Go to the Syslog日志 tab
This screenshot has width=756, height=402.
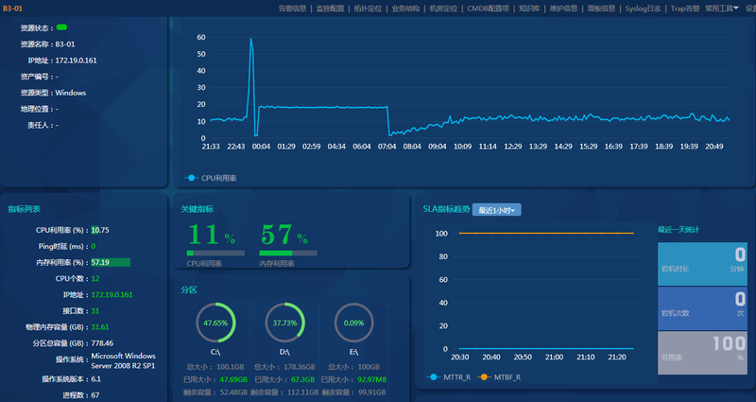point(644,9)
